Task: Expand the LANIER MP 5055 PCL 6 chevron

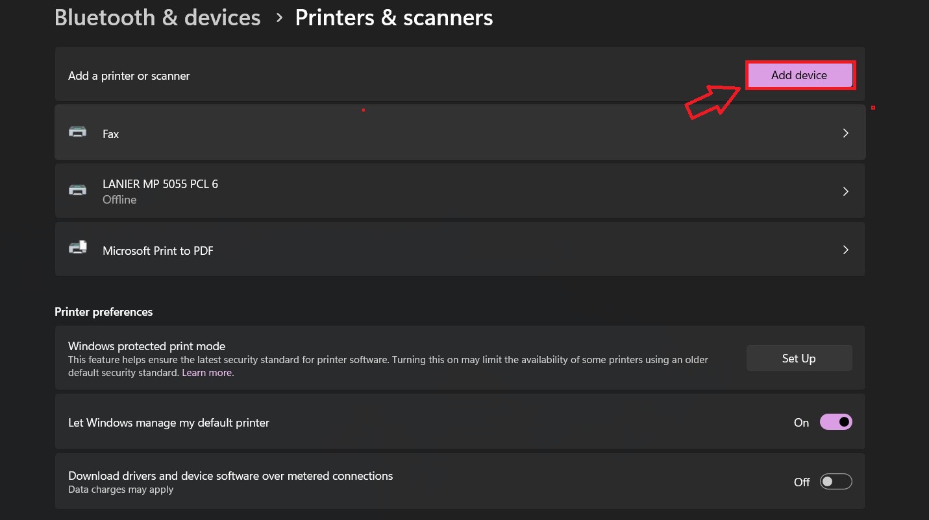Action: 845,191
